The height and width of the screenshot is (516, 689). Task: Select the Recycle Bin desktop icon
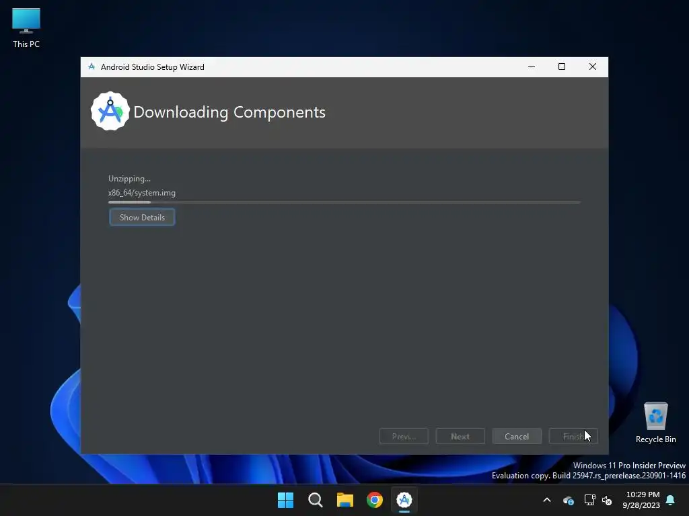(x=655, y=423)
